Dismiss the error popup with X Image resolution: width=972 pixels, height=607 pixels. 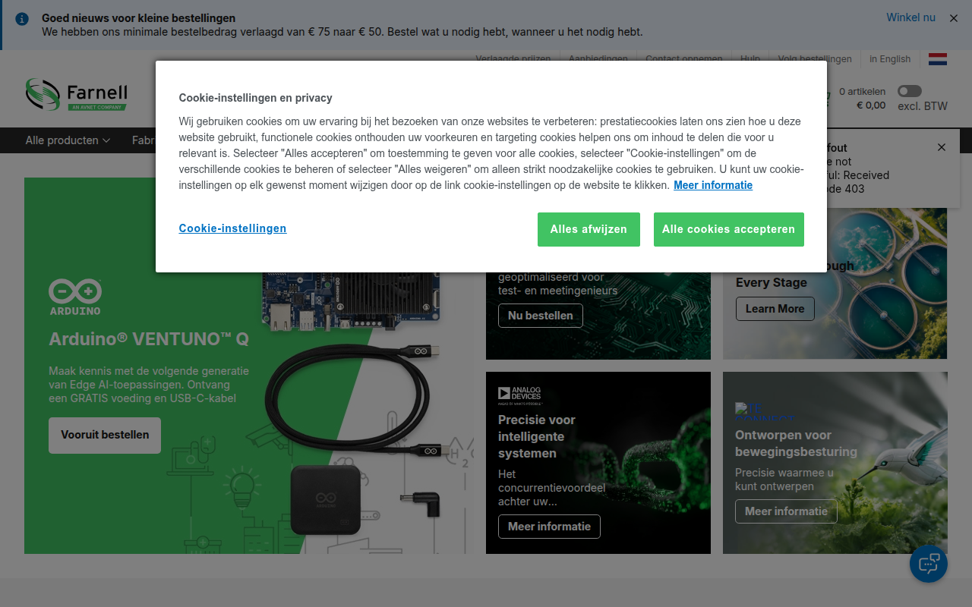click(x=942, y=147)
